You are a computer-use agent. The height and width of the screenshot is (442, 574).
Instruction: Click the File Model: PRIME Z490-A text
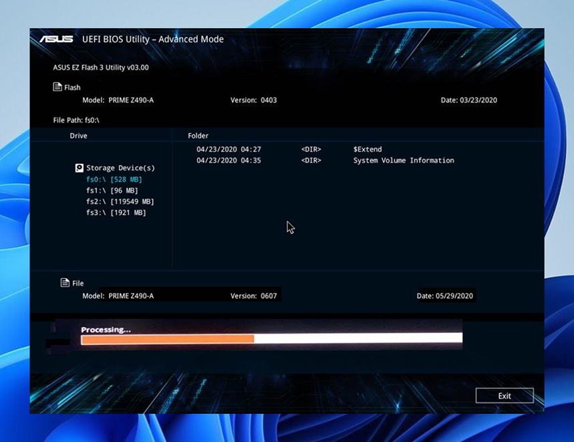pos(118,296)
